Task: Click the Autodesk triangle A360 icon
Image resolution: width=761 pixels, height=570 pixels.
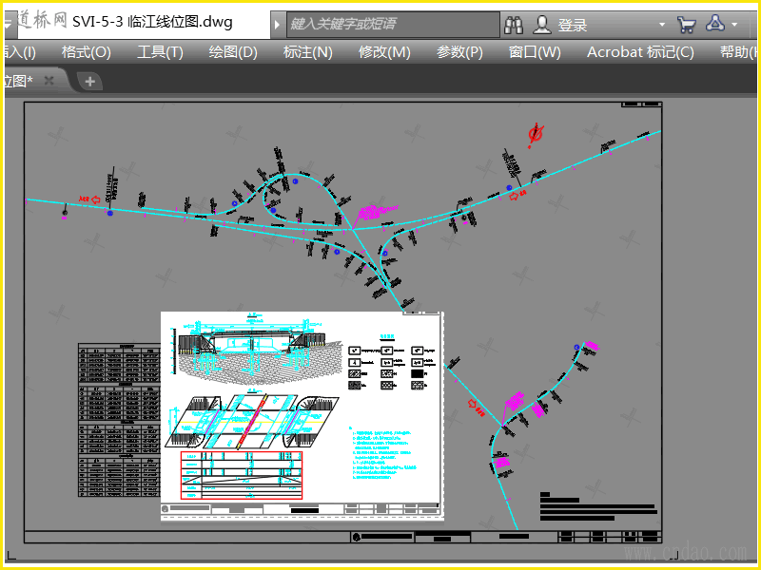Action: click(x=715, y=23)
